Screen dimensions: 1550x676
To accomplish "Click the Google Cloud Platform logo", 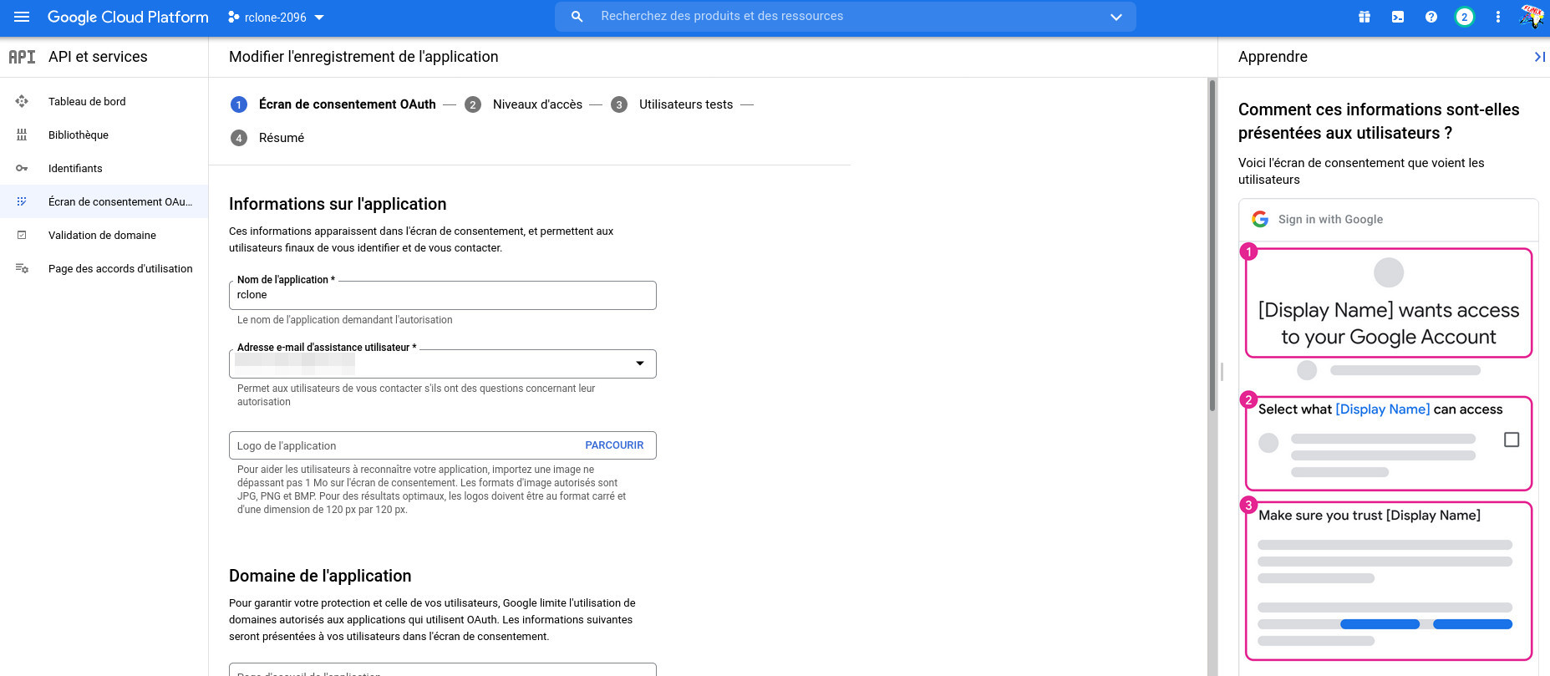I will [x=128, y=17].
